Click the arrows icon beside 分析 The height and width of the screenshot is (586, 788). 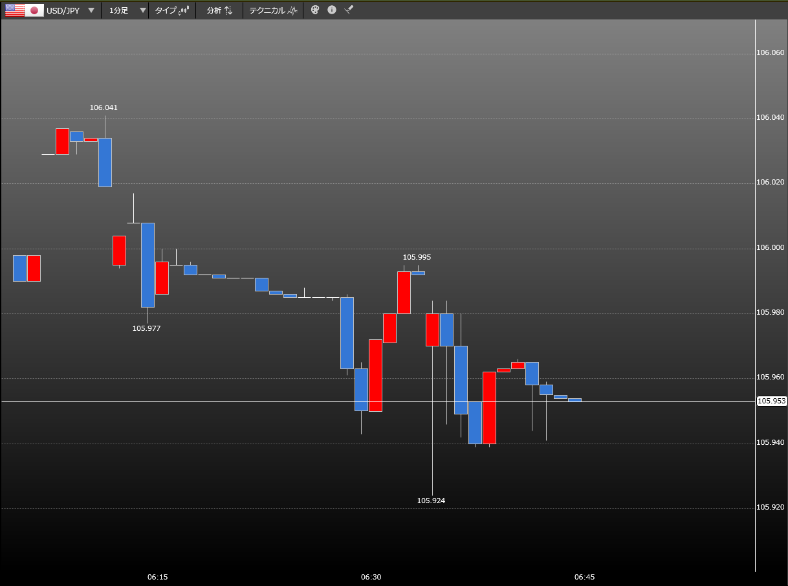[x=228, y=10]
